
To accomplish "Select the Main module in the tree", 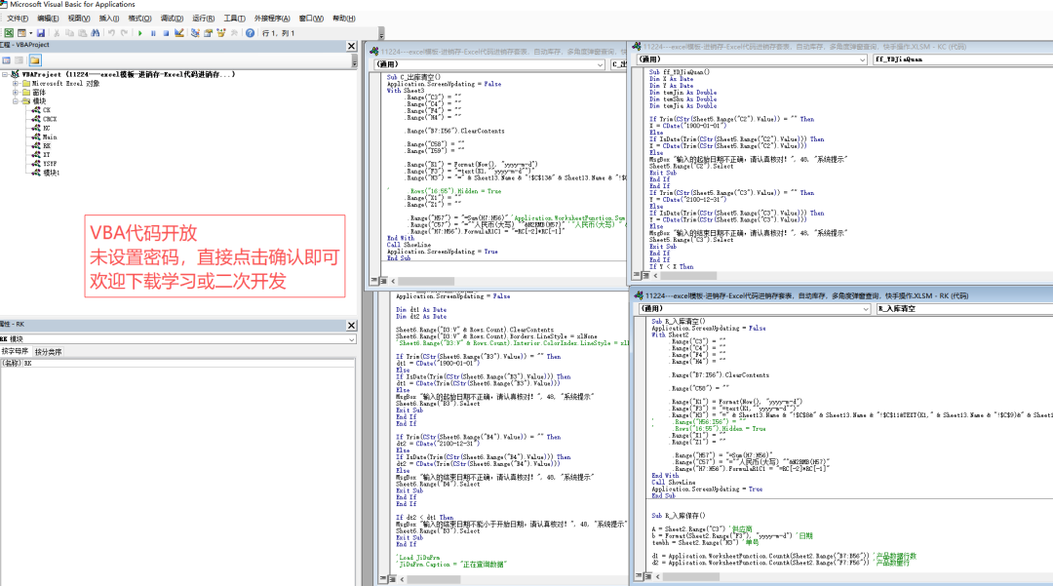I will click(x=52, y=137).
